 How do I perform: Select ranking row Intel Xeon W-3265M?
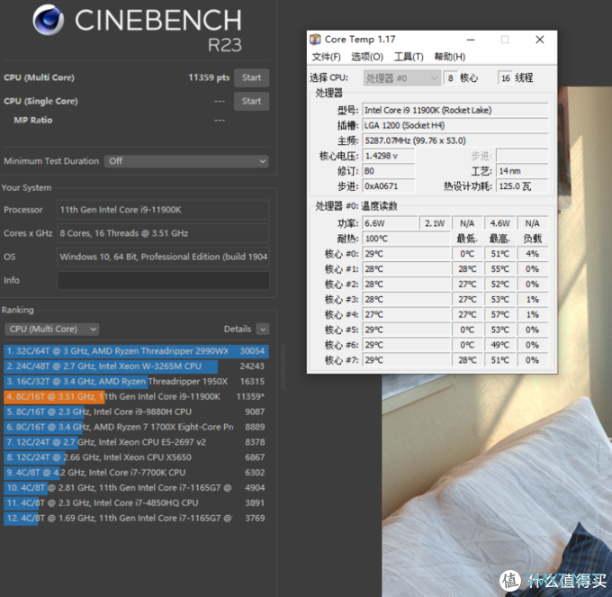tap(136, 366)
